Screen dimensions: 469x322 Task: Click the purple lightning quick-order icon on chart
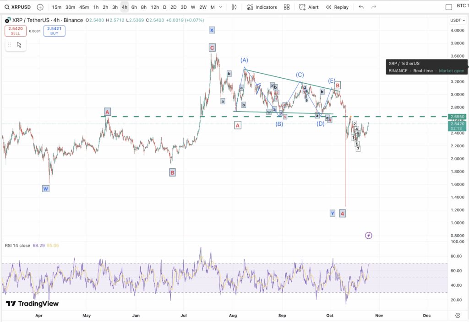368,235
